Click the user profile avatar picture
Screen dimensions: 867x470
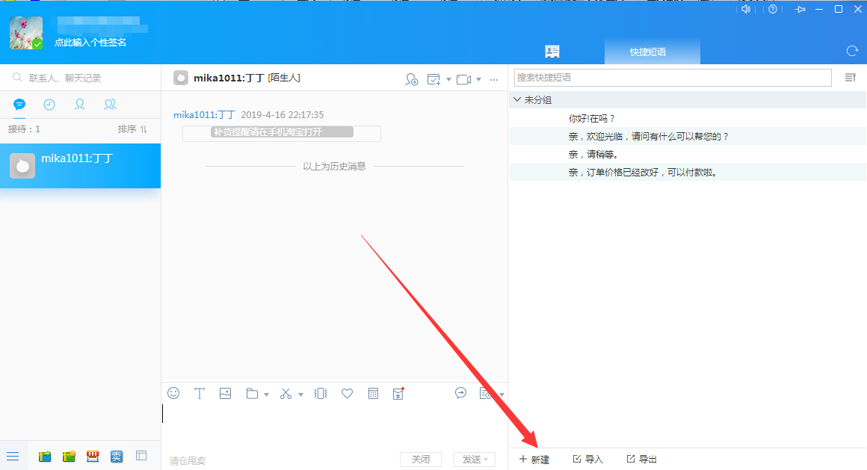click(x=26, y=33)
